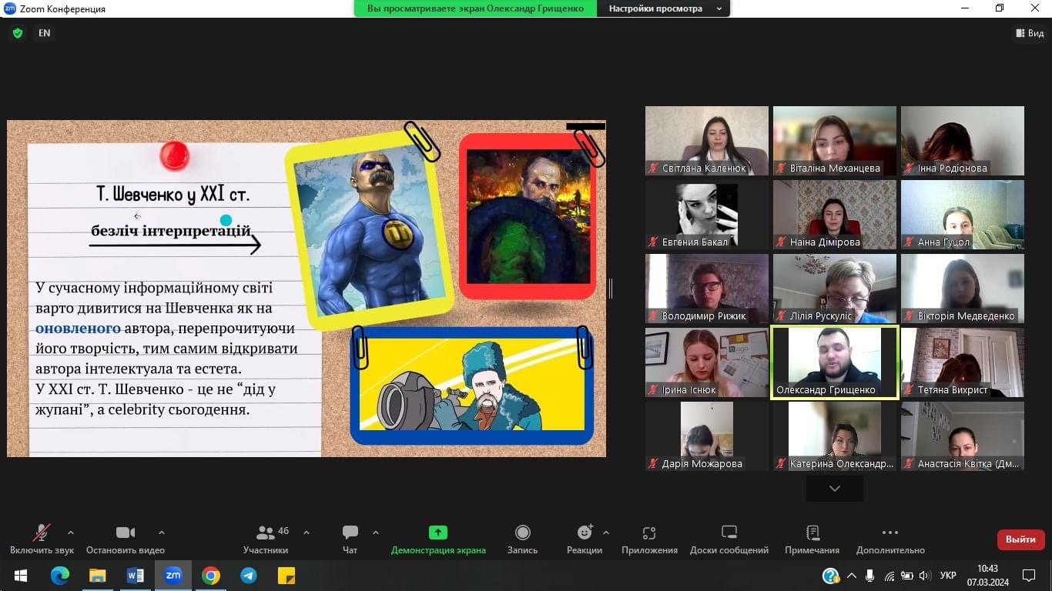Click the superhero Shevchenko image on slide
The image size is (1052, 591).
point(370,229)
